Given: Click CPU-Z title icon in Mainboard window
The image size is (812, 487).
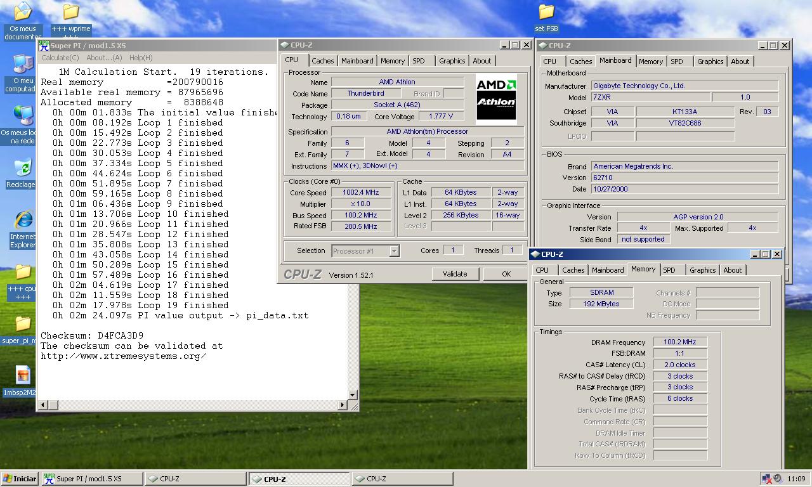Looking at the screenshot, I should [542, 46].
